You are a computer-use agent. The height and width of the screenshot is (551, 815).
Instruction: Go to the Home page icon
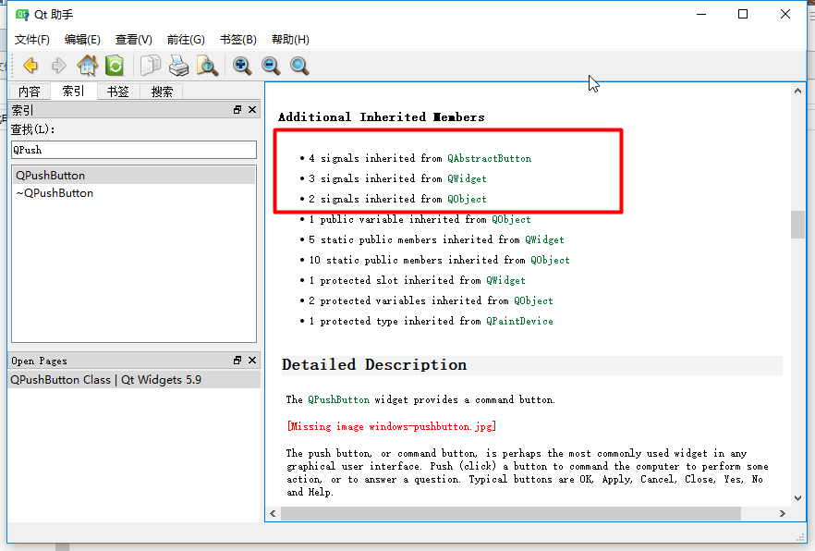(x=87, y=66)
